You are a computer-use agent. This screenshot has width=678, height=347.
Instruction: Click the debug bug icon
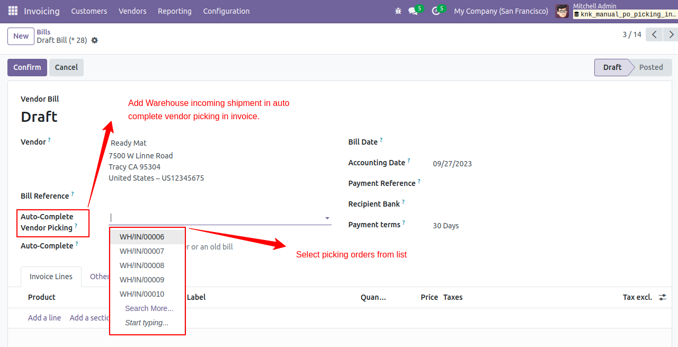point(398,11)
